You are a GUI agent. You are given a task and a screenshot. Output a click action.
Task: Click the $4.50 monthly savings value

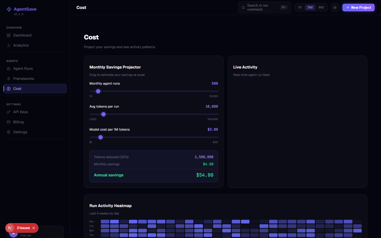point(208,164)
